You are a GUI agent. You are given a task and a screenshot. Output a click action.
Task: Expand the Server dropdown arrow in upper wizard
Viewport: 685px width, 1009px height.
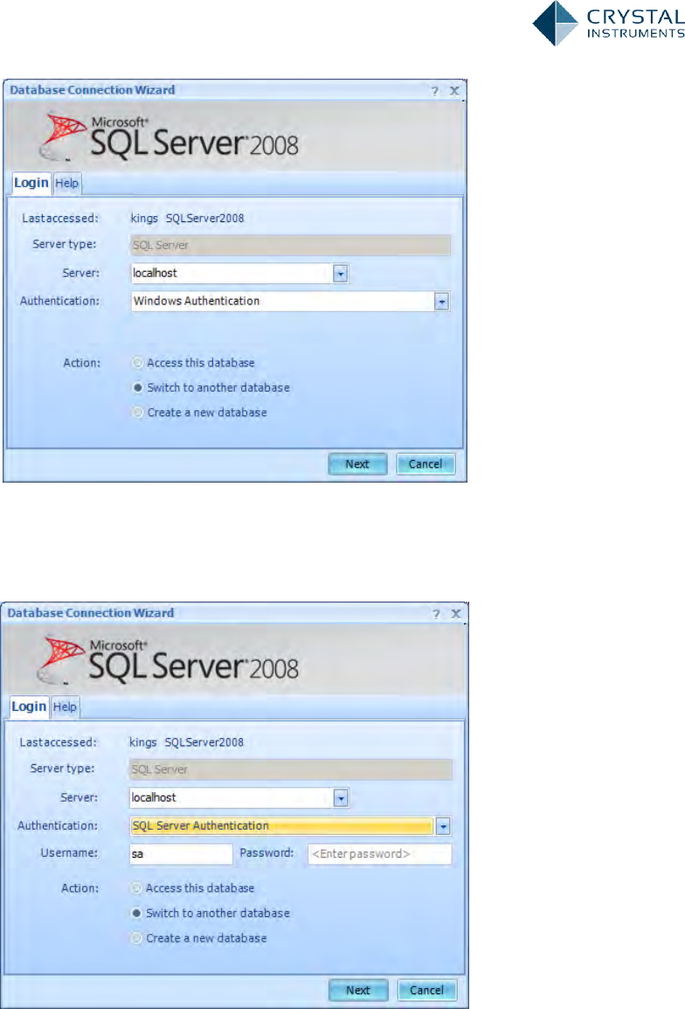tap(340, 274)
